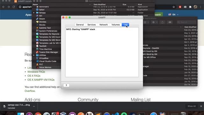Open the Overflow link on the webpage

tap(30, 91)
